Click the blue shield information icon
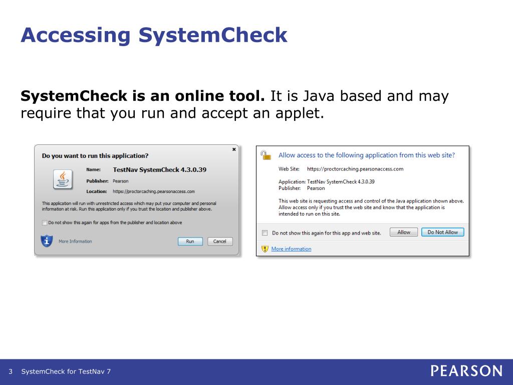The height and width of the screenshot is (385, 513). coord(47,241)
